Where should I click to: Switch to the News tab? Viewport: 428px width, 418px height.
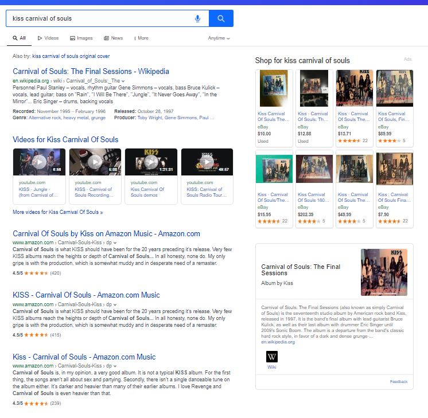coord(114,38)
